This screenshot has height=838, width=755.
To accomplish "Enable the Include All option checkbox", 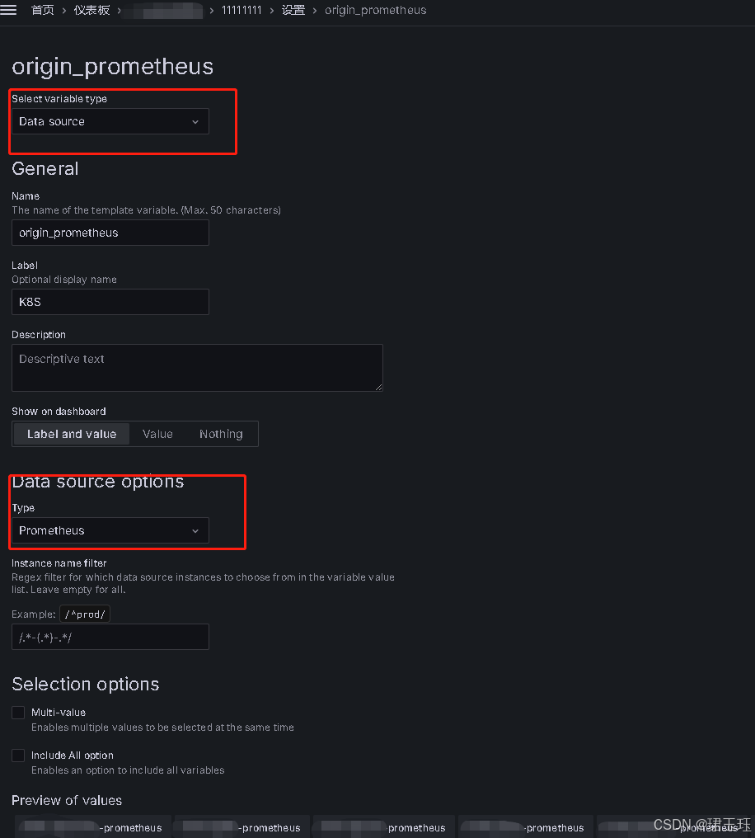I will [x=17, y=755].
